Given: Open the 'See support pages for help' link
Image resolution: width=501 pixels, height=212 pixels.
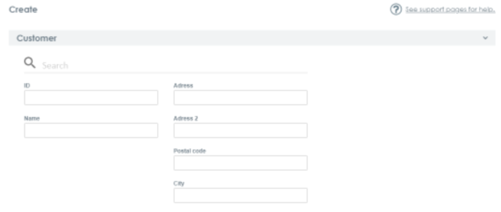Looking at the screenshot, I should click(450, 9).
